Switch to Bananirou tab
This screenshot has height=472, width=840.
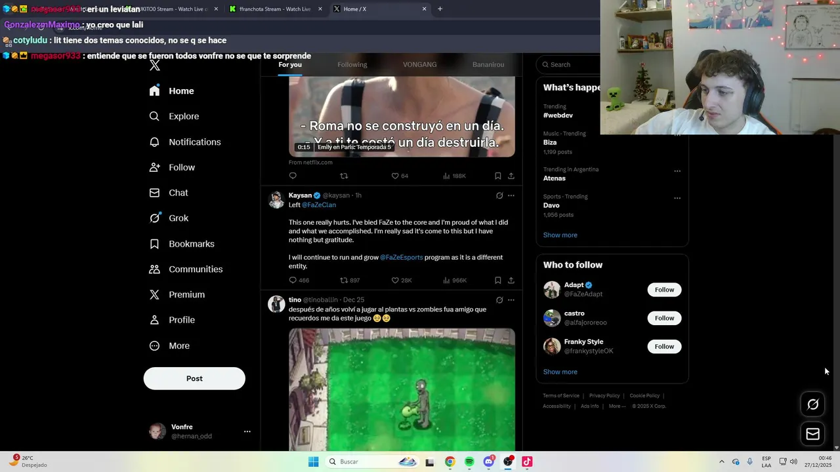coord(488,64)
